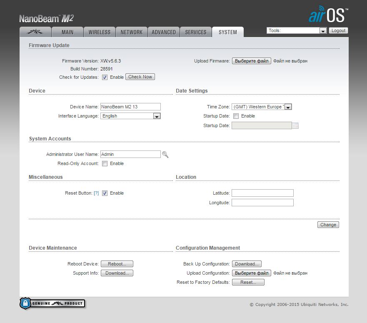Switch to the WIRELESS tab
Image resolution: width=367 pixels, height=323 pixels.
(x=100, y=32)
